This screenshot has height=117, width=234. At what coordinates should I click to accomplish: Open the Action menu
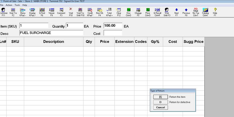click(9, 5)
